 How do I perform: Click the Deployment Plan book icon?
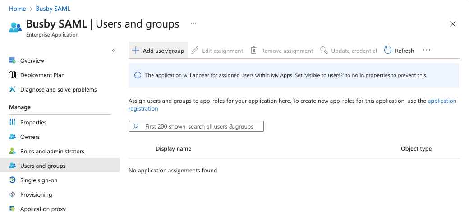pos(12,75)
